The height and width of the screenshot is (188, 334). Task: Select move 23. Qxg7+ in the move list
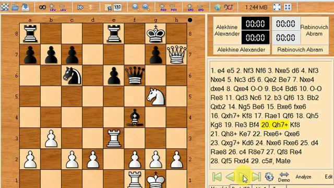coord(225,143)
